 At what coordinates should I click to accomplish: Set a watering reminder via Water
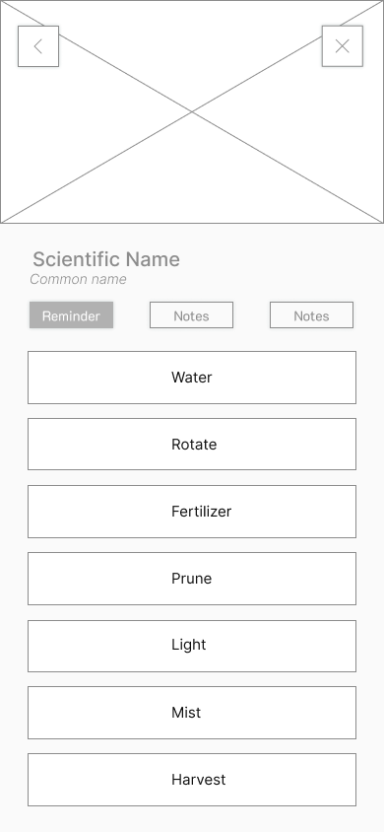[192, 378]
